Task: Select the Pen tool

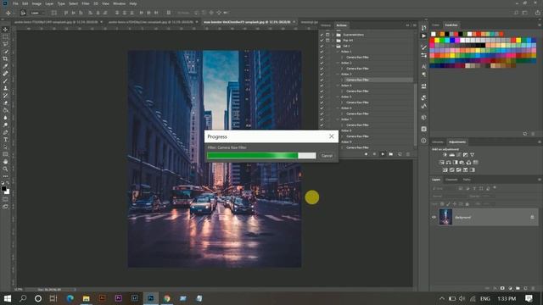Action: click(5, 132)
